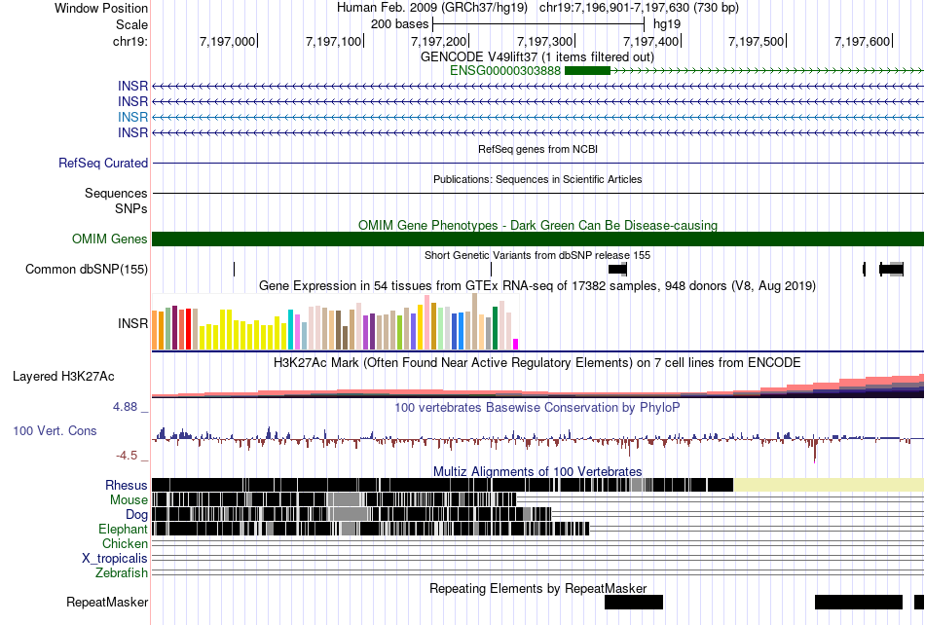Click the GENCODE V49lift37 track title
The image size is (925, 625).
point(537,56)
